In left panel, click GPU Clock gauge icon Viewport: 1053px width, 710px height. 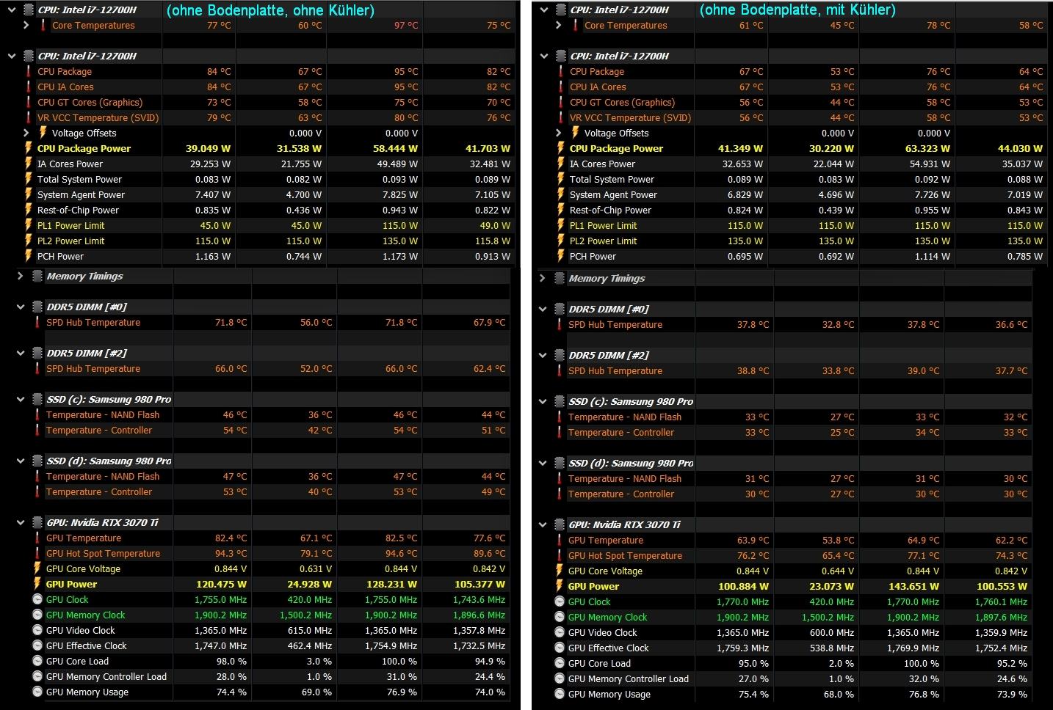pyautogui.click(x=37, y=600)
